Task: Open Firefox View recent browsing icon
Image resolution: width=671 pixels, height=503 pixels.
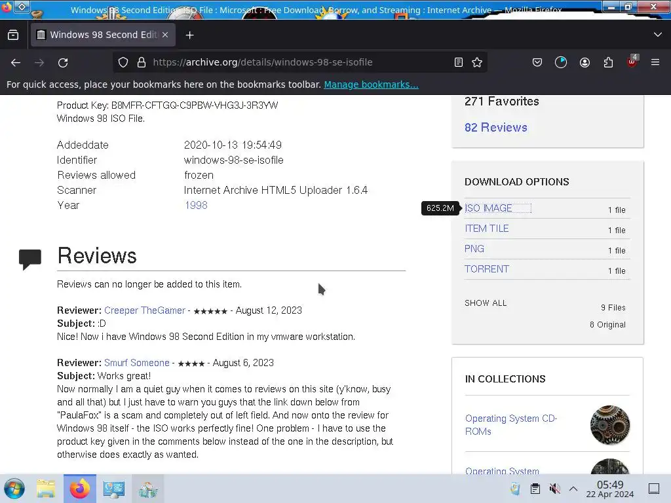Action: tap(13, 35)
